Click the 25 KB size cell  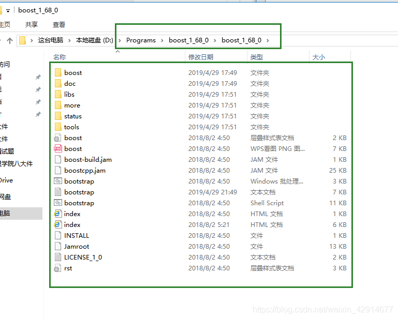click(338, 171)
